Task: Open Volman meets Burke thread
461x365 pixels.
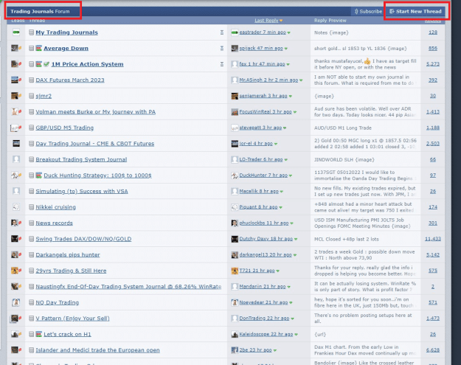Action: pyautogui.click(x=96, y=111)
